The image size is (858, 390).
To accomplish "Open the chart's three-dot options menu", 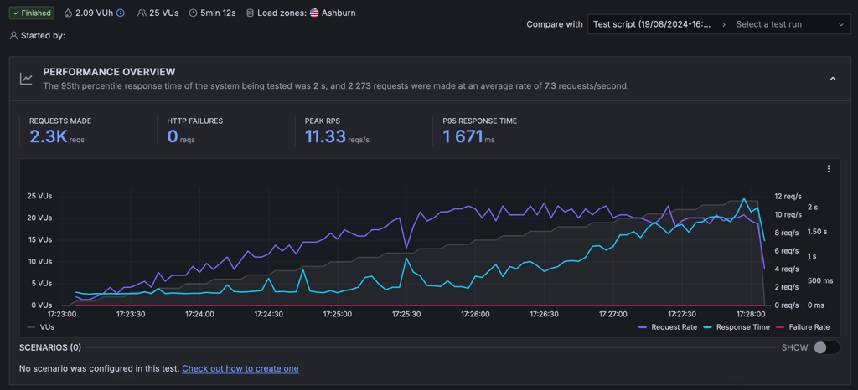I will click(x=829, y=168).
